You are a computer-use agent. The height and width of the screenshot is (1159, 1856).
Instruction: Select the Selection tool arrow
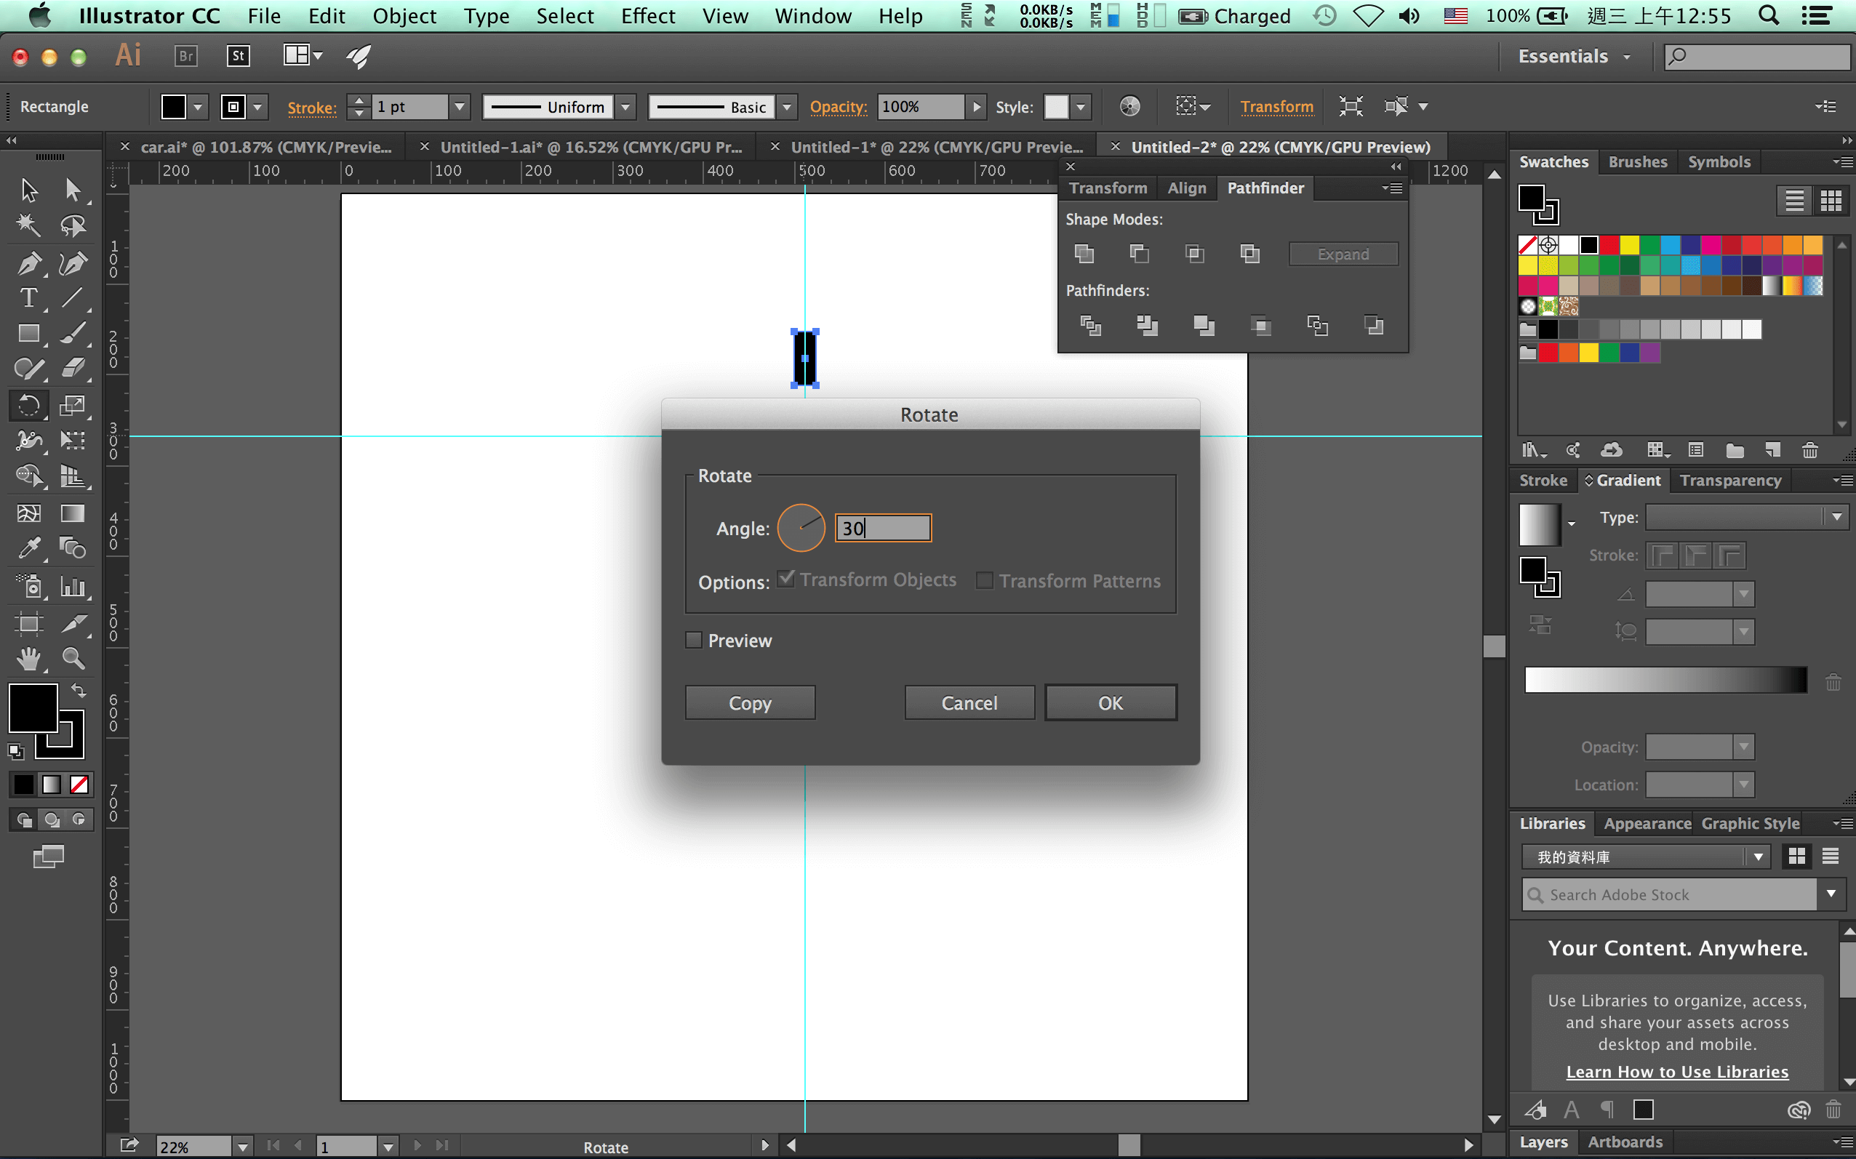29,189
